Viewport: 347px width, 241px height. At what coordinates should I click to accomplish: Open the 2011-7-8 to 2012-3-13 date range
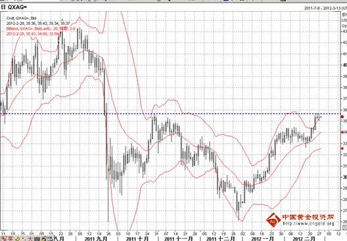pyautogui.click(x=325, y=8)
